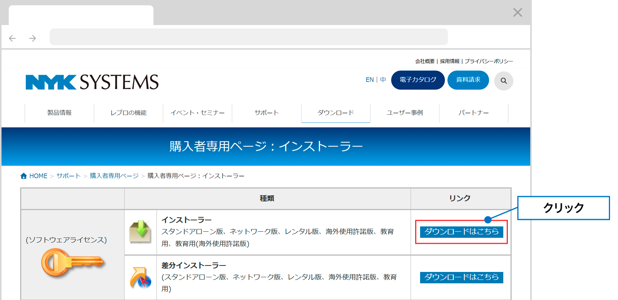Click the installer package icon
This screenshot has height=300, width=618.
pos(141,232)
